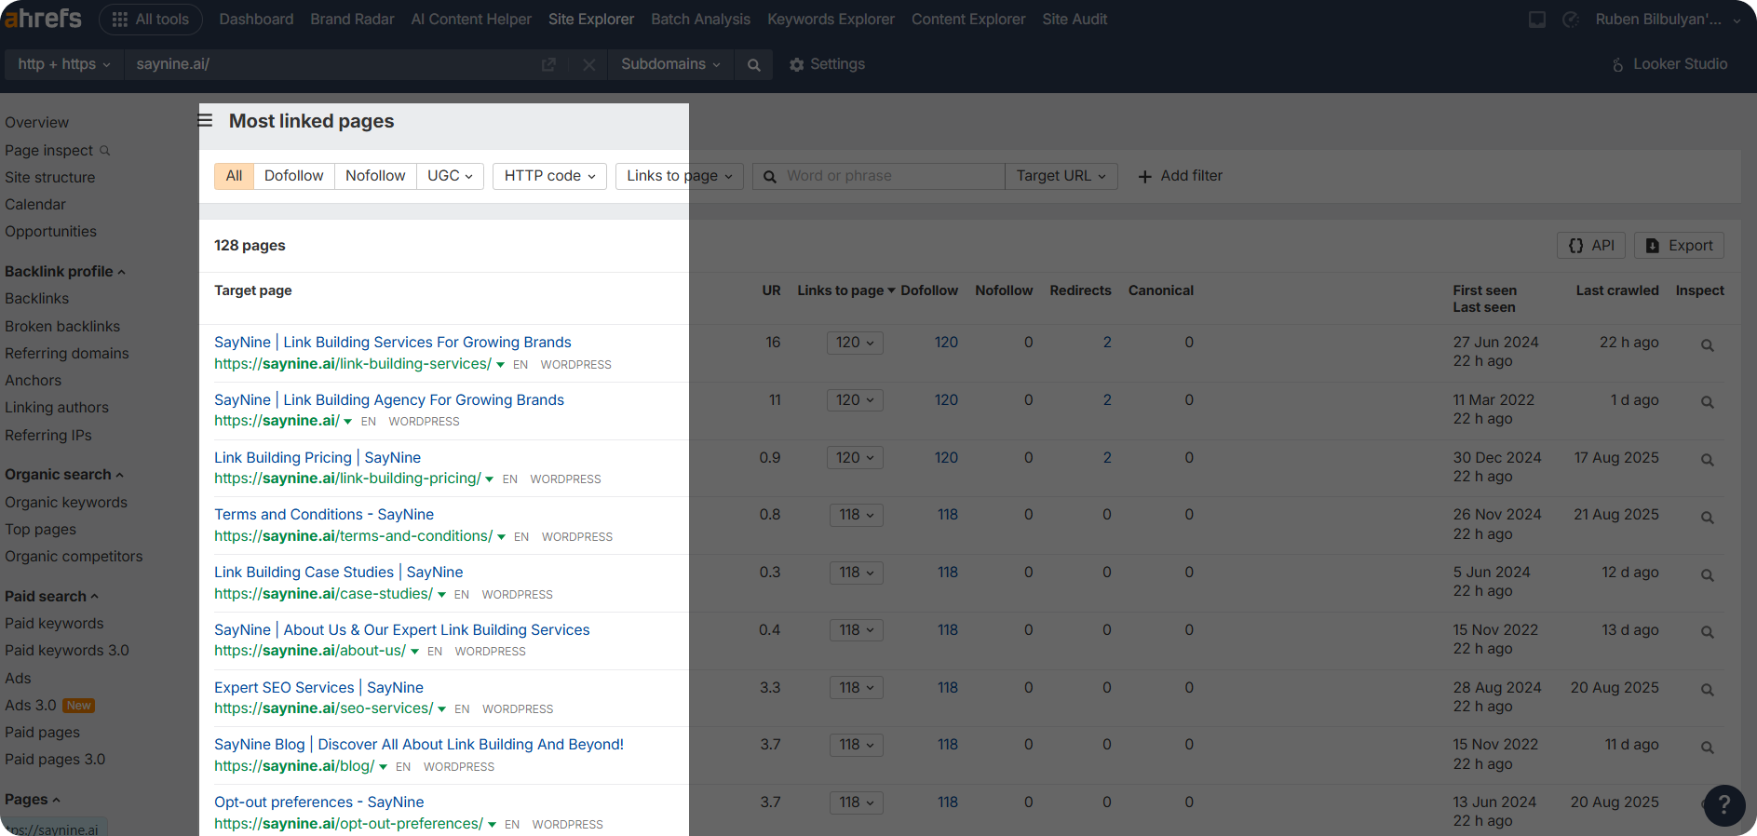Open the UGC filter dropdown
The image size is (1757, 836).
tap(450, 176)
